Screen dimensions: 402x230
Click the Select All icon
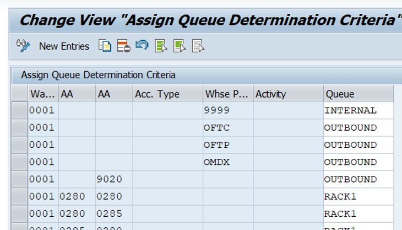coord(161,46)
